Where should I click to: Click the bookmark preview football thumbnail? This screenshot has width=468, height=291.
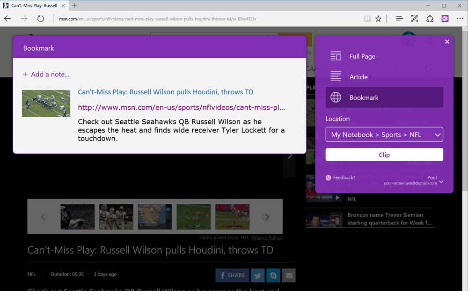46,104
